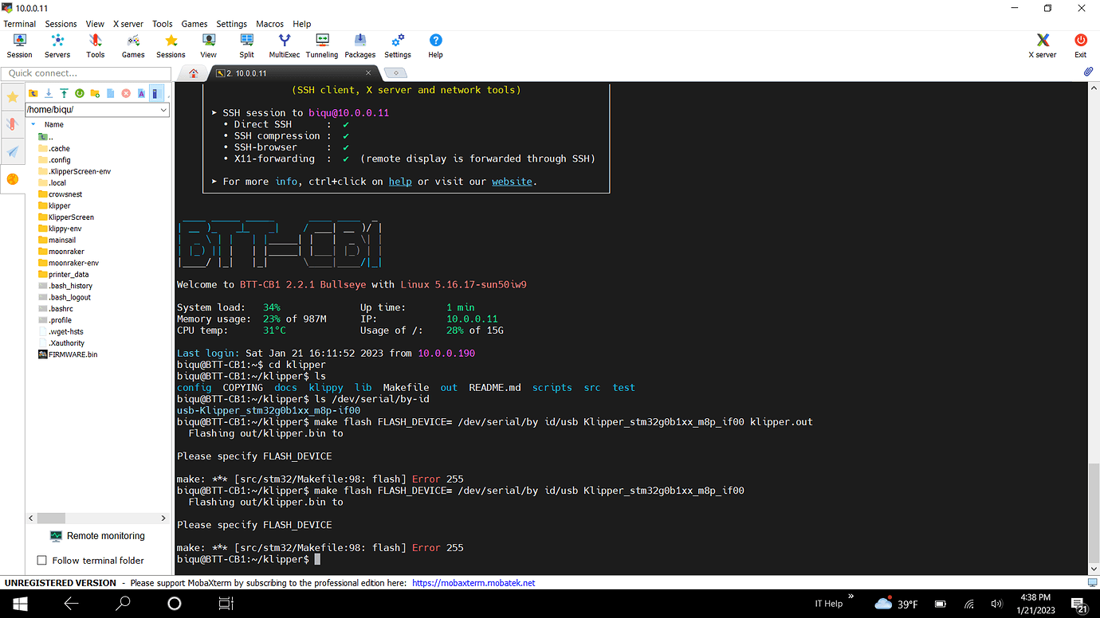
Task: Click the red delete icon in SFTP toolbar
Action: tap(126, 93)
